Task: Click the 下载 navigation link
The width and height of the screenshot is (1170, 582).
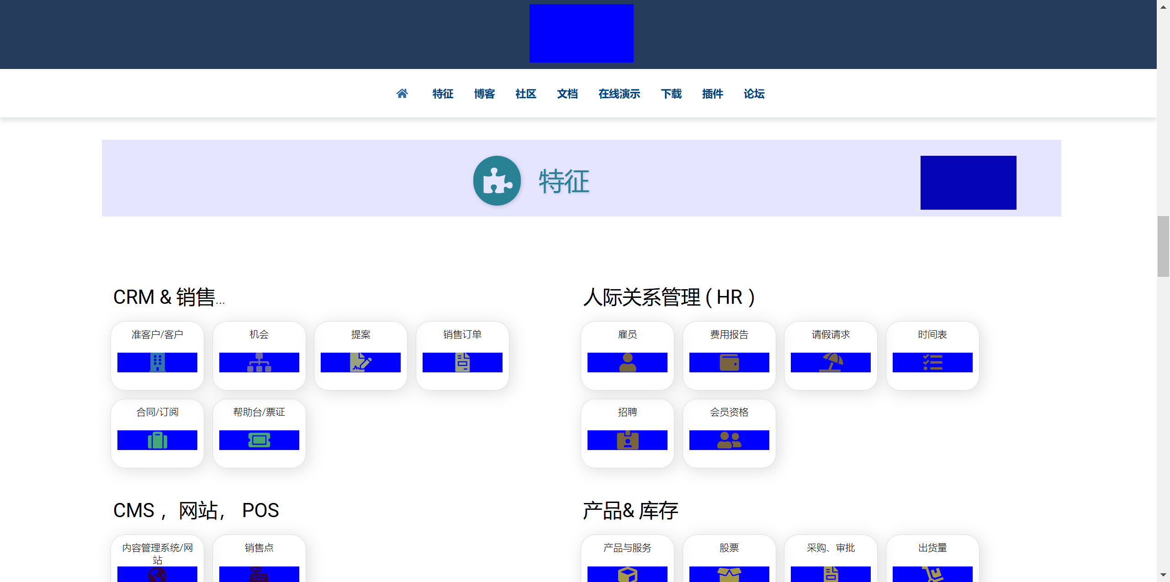Action: pos(671,94)
